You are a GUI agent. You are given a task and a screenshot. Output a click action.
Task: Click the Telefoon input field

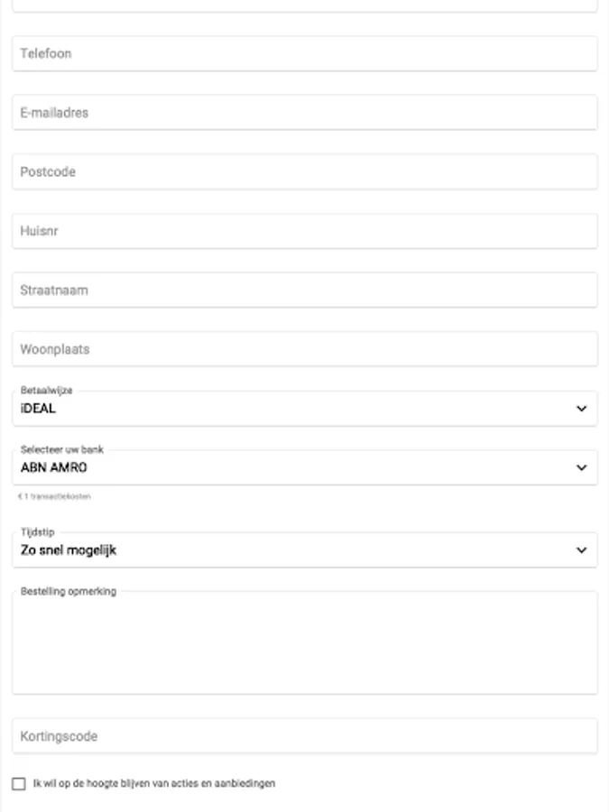(304, 53)
